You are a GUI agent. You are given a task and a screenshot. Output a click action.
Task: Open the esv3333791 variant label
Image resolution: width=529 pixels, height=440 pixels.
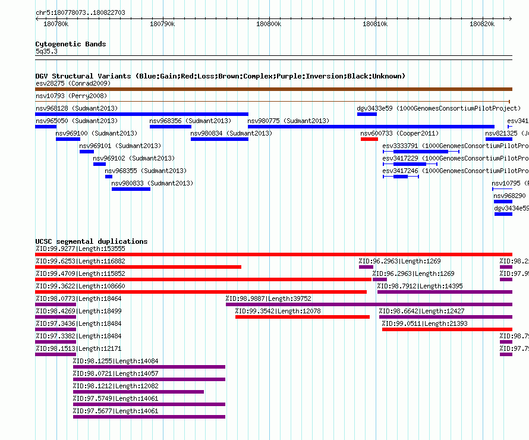pos(455,146)
